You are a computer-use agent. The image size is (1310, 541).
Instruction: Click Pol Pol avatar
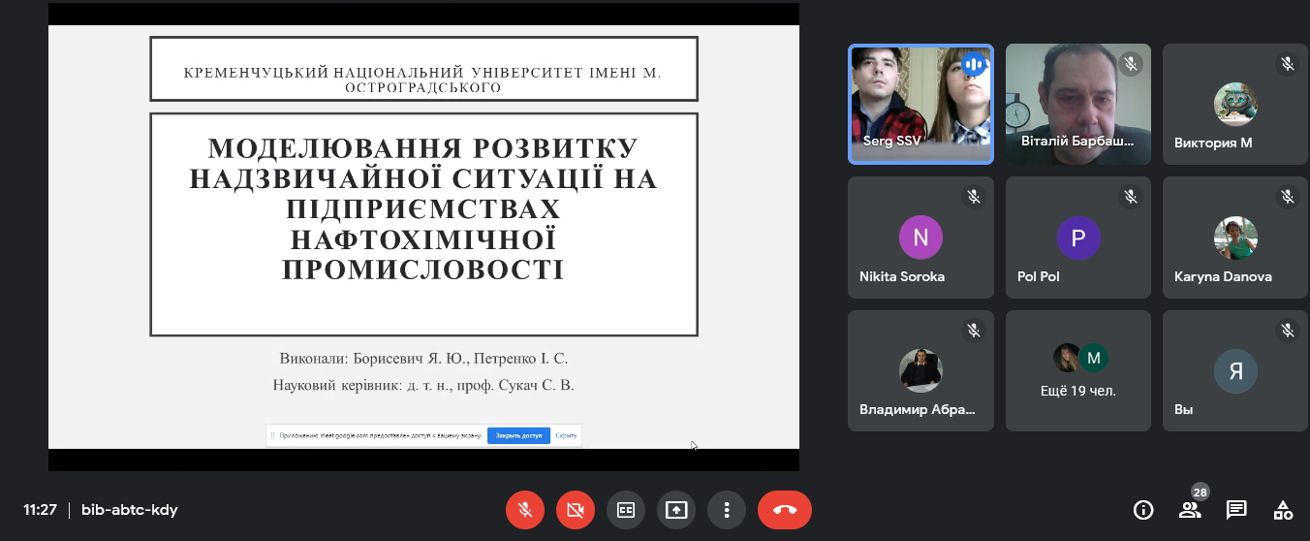[1078, 238]
